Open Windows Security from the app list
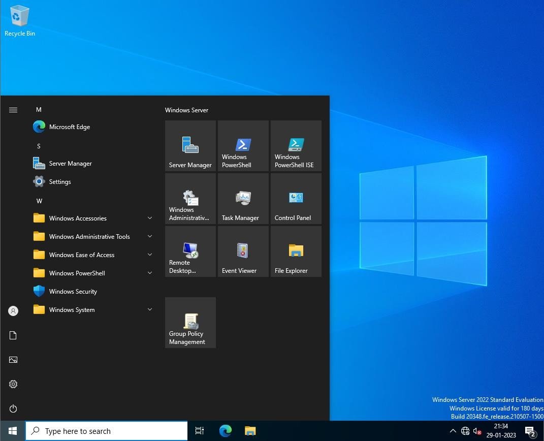This screenshot has height=441, width=544. [x=93, y=292]
